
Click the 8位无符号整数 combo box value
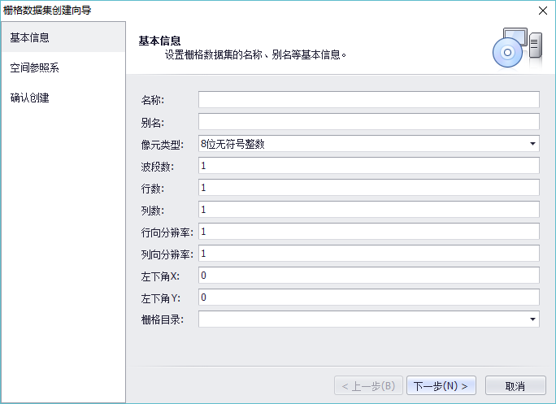(x=358, y=144)
